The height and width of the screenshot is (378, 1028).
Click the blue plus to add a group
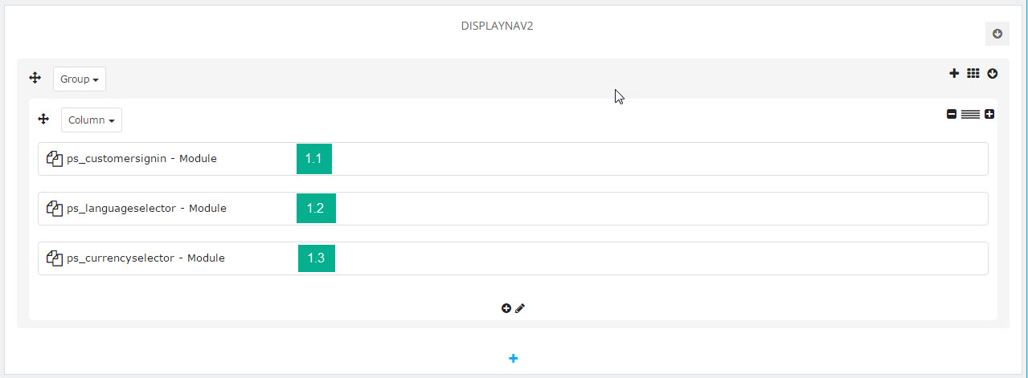(514, 358)
